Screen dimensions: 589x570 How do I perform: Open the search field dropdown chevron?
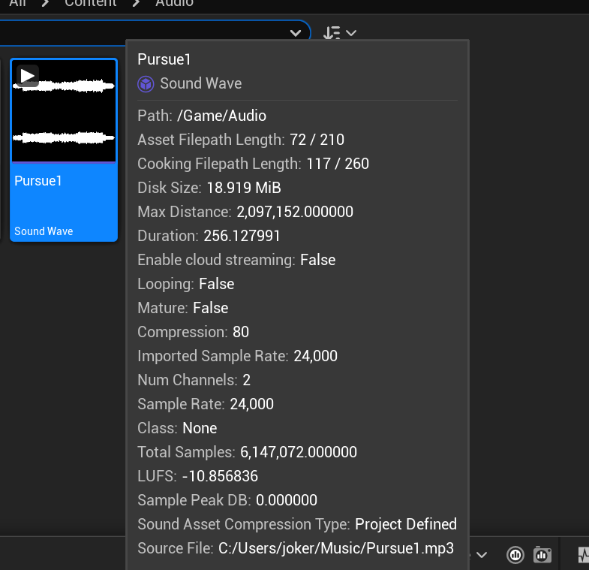[x=296, y=33]
